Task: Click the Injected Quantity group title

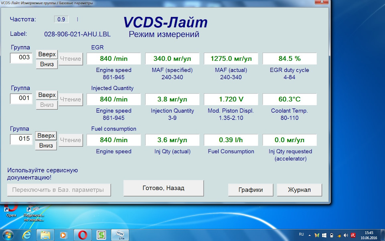Action: (112, 88)
